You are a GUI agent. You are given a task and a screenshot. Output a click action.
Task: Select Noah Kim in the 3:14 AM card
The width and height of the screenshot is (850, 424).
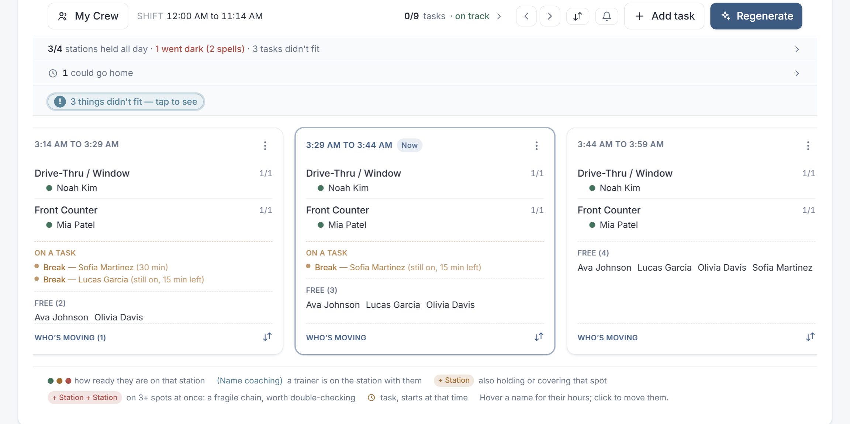point(77,188)
